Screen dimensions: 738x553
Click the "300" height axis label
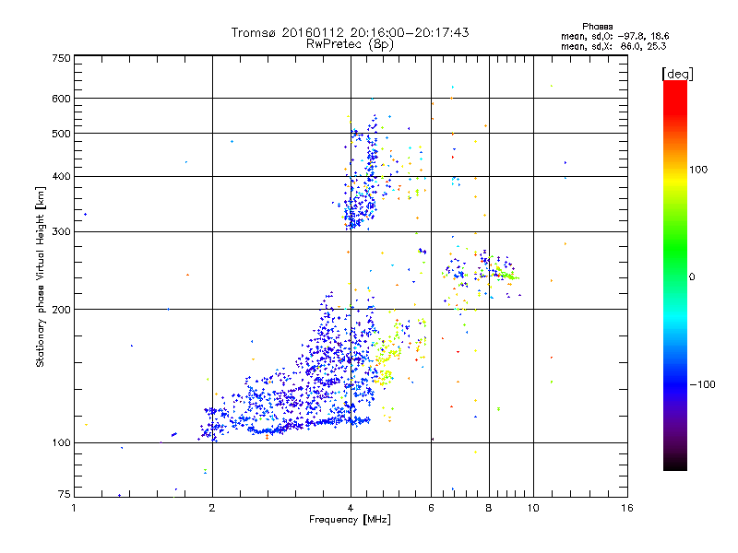(x=61, y=232)
